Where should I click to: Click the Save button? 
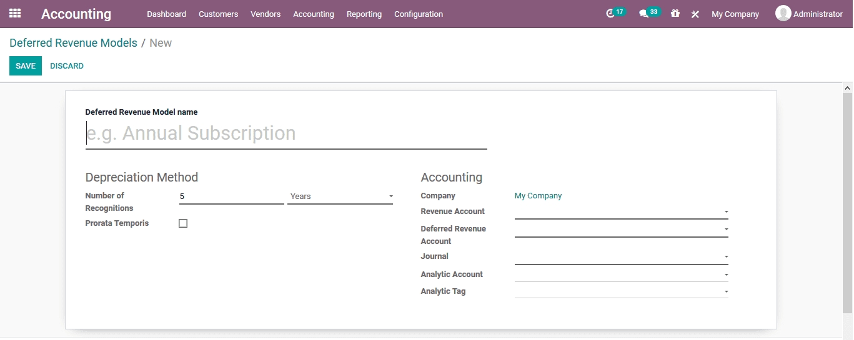(x=26, y=66)
